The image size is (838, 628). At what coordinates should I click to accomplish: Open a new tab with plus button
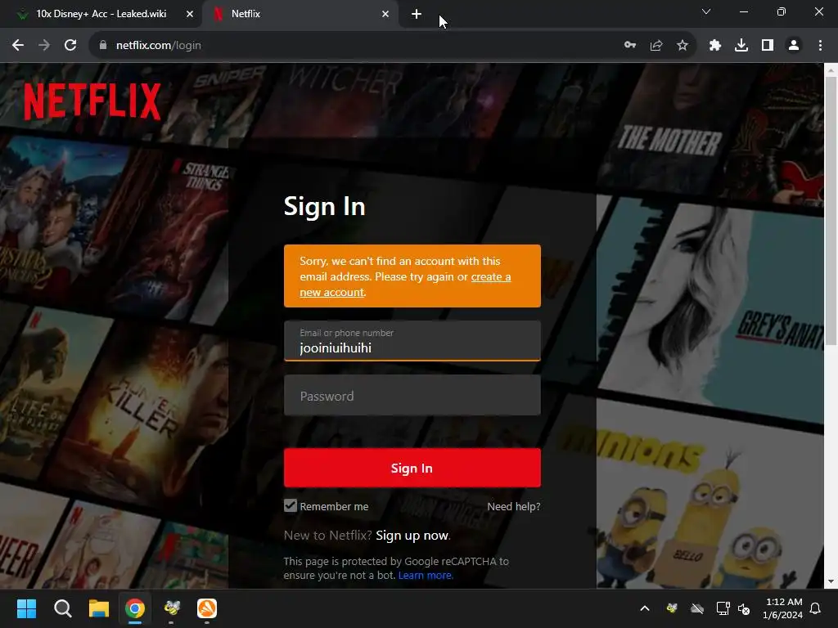(x=417, y=14)
